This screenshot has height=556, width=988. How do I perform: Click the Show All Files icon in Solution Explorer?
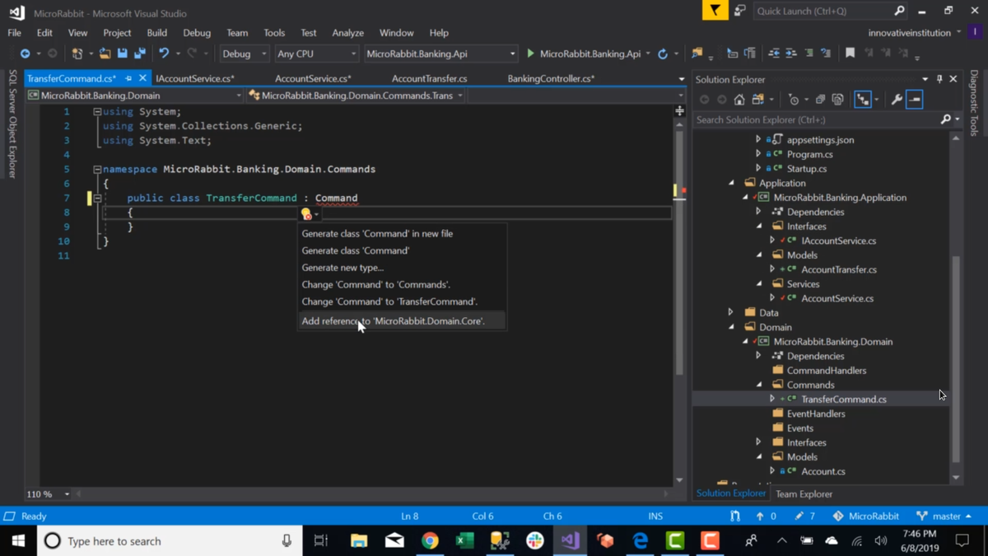click(837, 100)
